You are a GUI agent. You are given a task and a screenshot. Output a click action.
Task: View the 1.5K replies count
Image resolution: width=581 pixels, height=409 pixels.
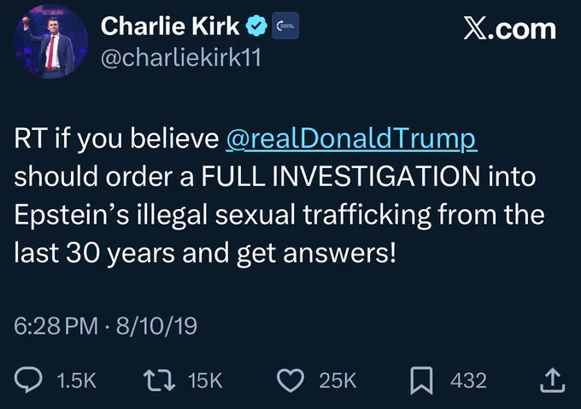point(77,380)
